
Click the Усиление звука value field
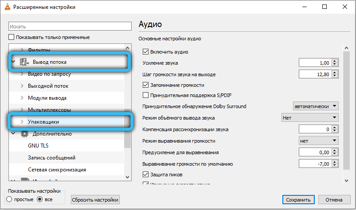315,63
